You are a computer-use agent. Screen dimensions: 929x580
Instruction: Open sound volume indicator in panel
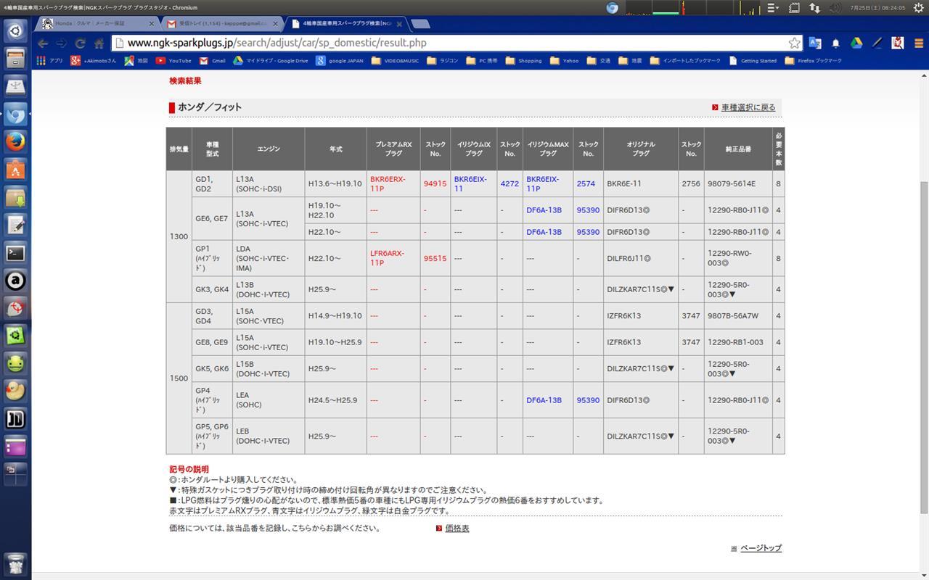click(x=835, y=8)
